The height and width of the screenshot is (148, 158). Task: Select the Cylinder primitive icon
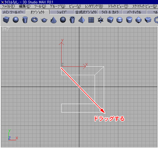coord(25,20)
